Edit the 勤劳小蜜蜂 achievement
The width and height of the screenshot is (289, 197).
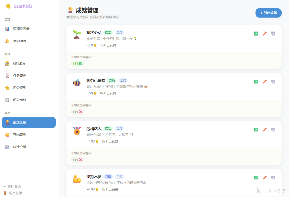coord(264,81)
